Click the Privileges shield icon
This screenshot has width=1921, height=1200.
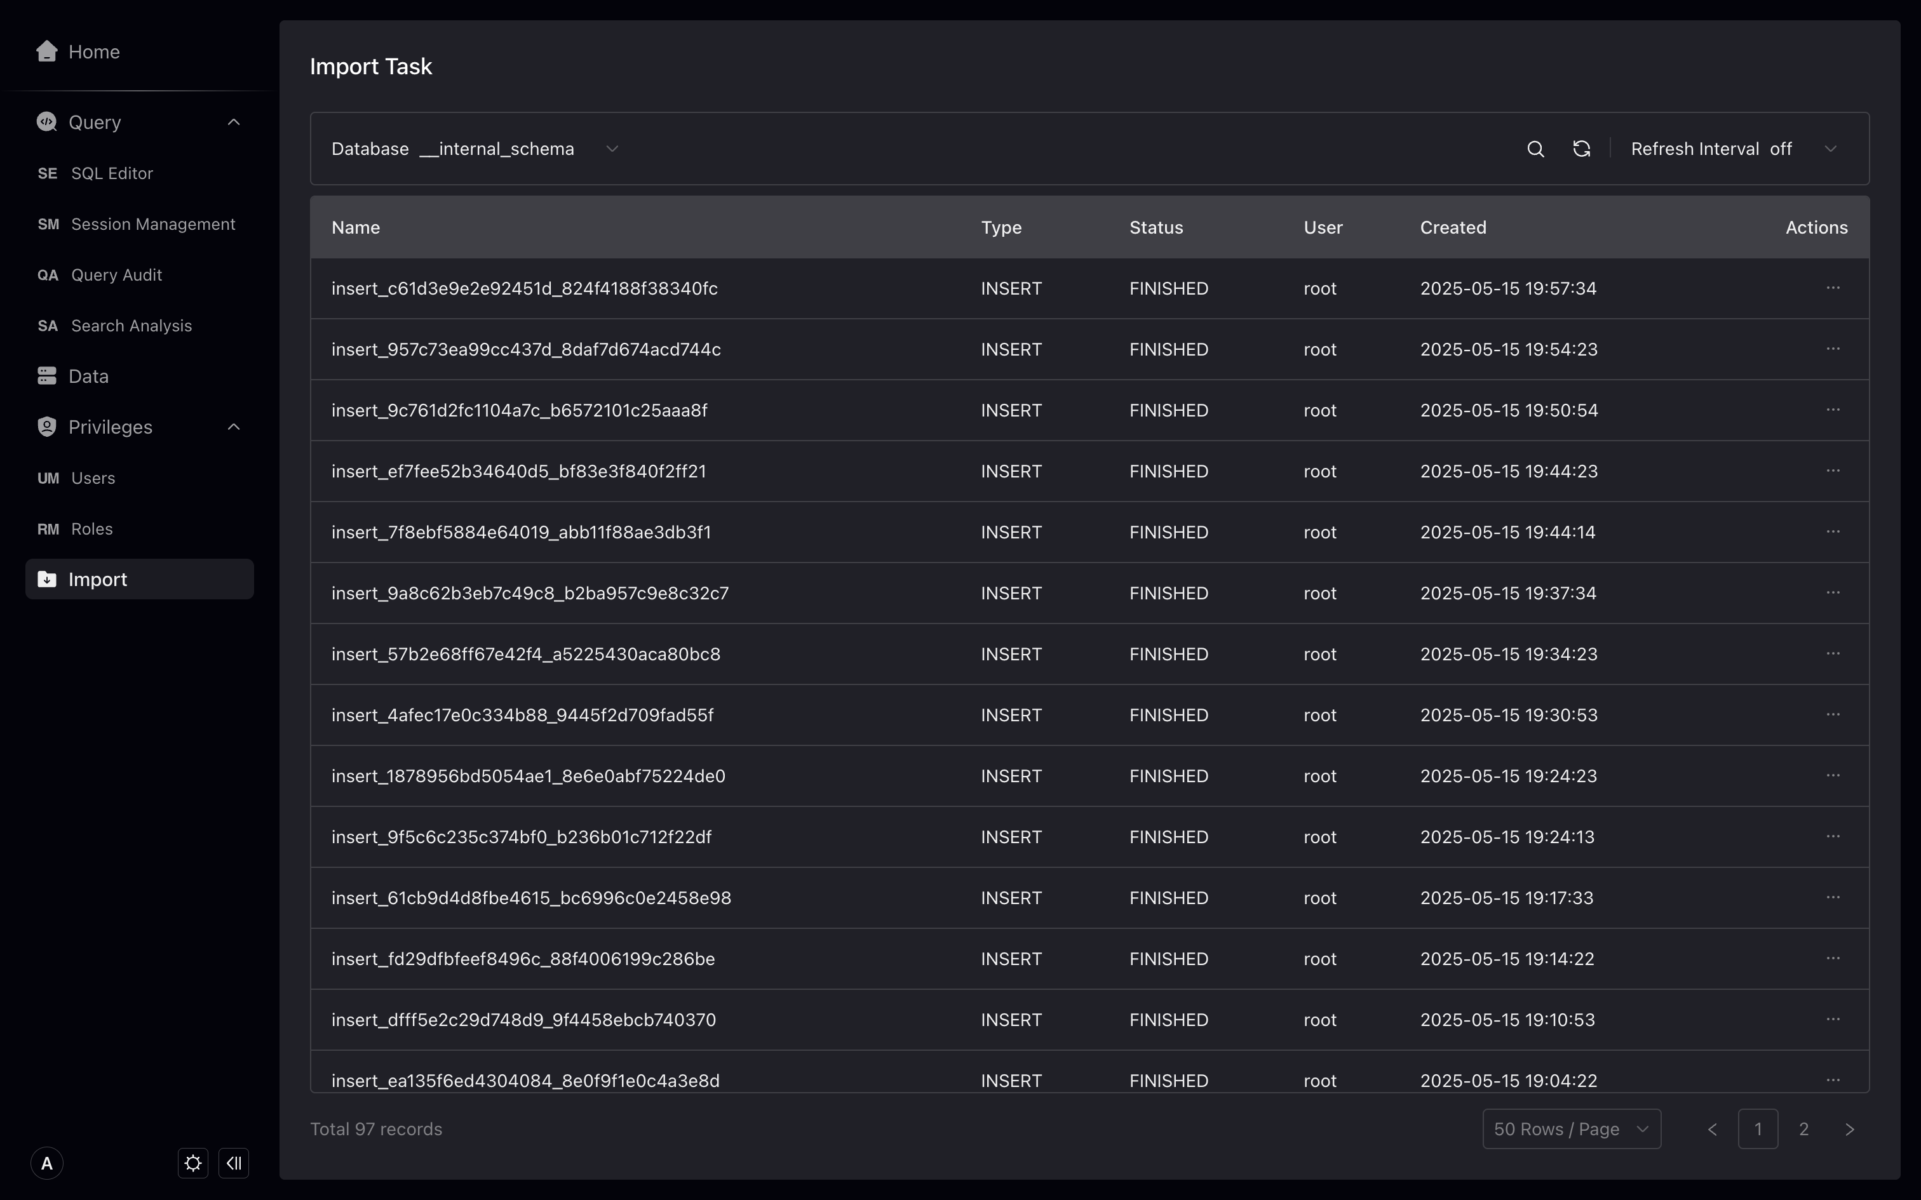[47, 426]
